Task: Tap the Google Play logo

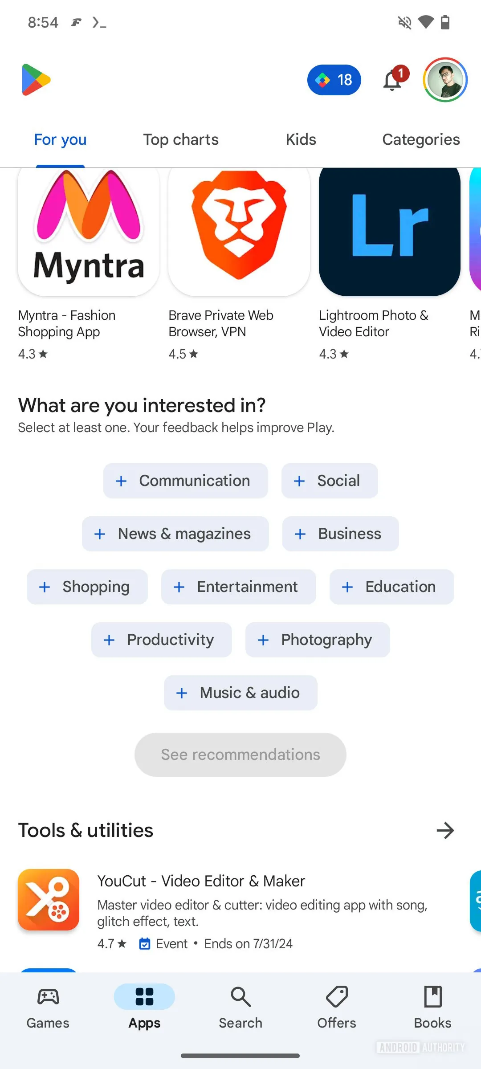Action: point(36,80)
